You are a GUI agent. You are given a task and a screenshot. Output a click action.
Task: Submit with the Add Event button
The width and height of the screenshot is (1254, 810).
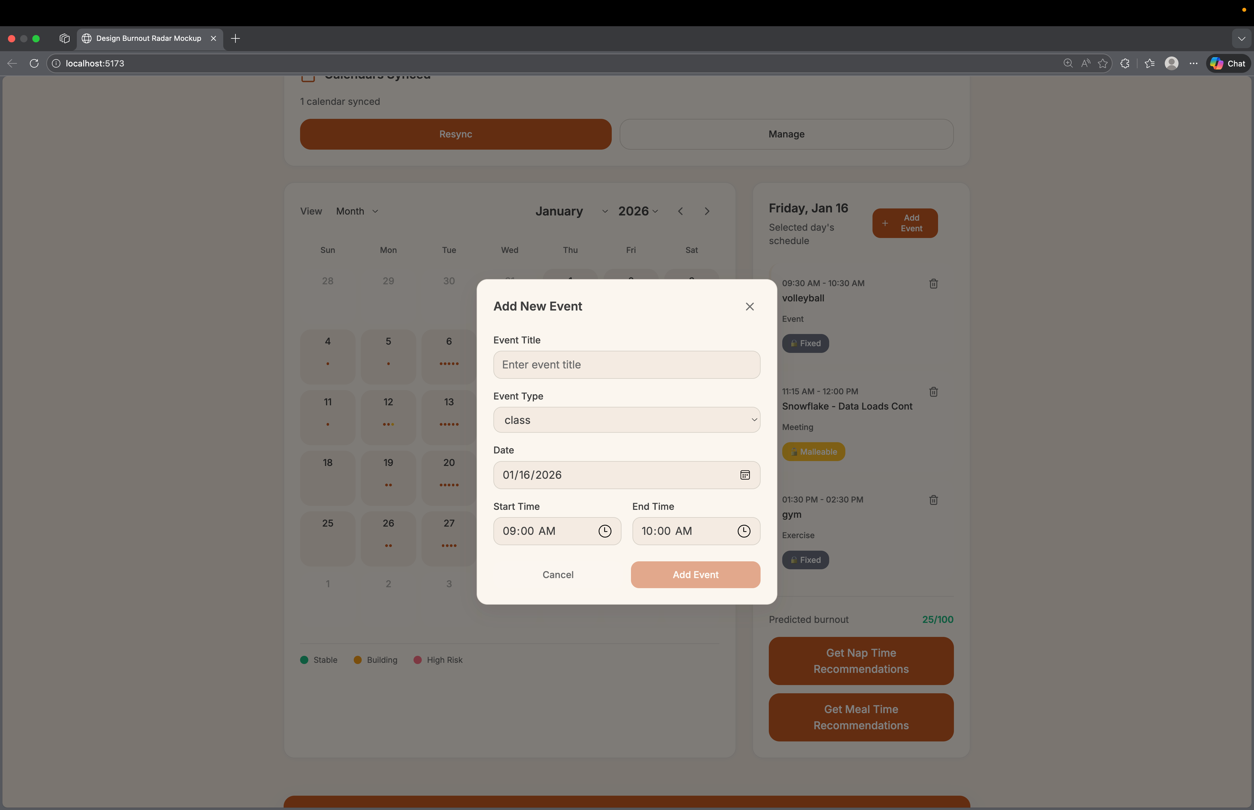(695, 575)
